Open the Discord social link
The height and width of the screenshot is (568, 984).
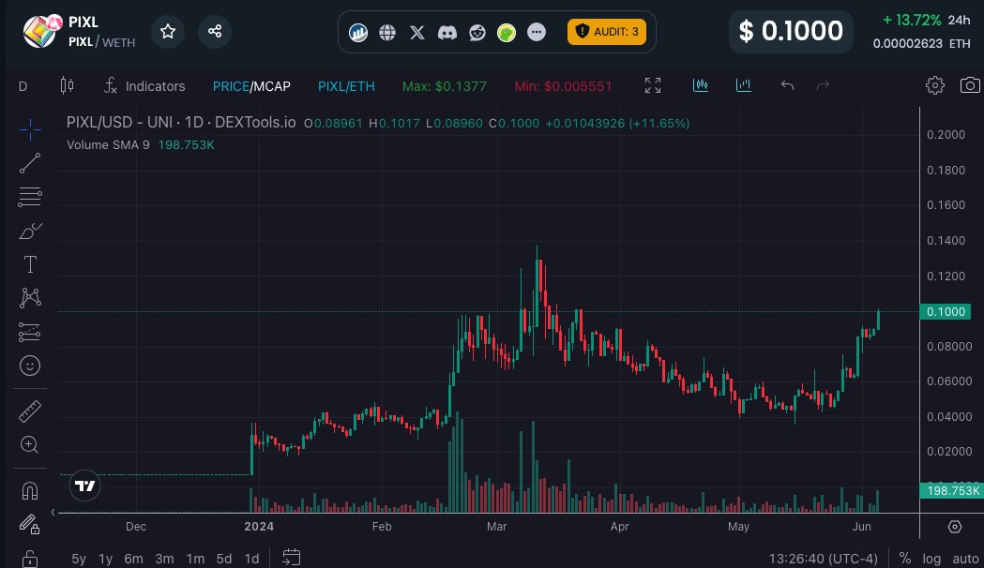447,32
